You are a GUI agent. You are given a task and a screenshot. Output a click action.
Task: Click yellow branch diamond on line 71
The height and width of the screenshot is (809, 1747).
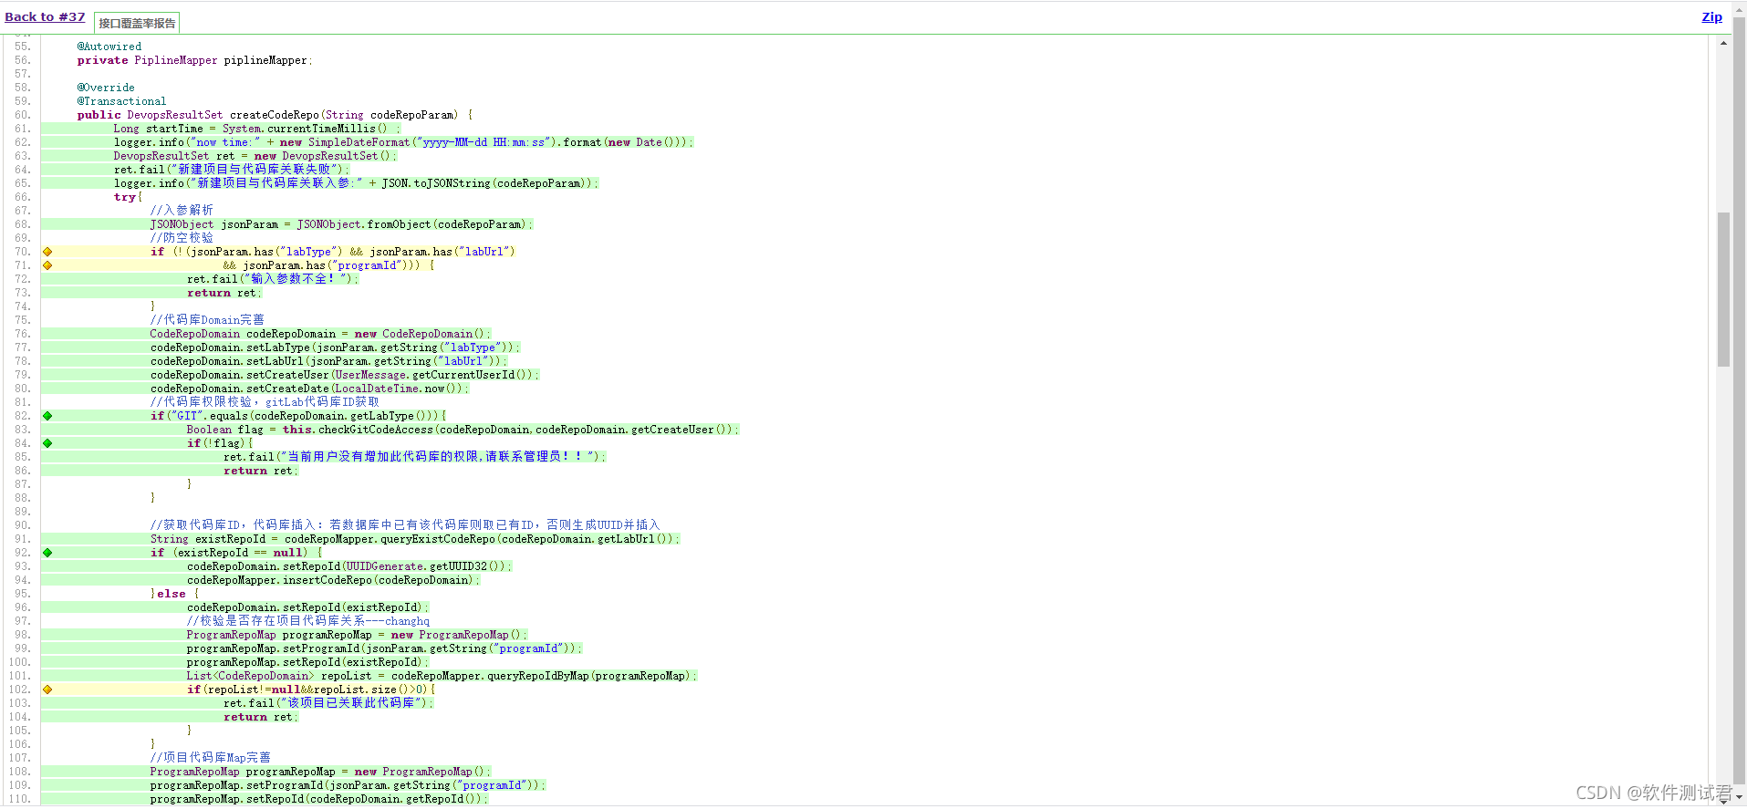tap(47, 265)
